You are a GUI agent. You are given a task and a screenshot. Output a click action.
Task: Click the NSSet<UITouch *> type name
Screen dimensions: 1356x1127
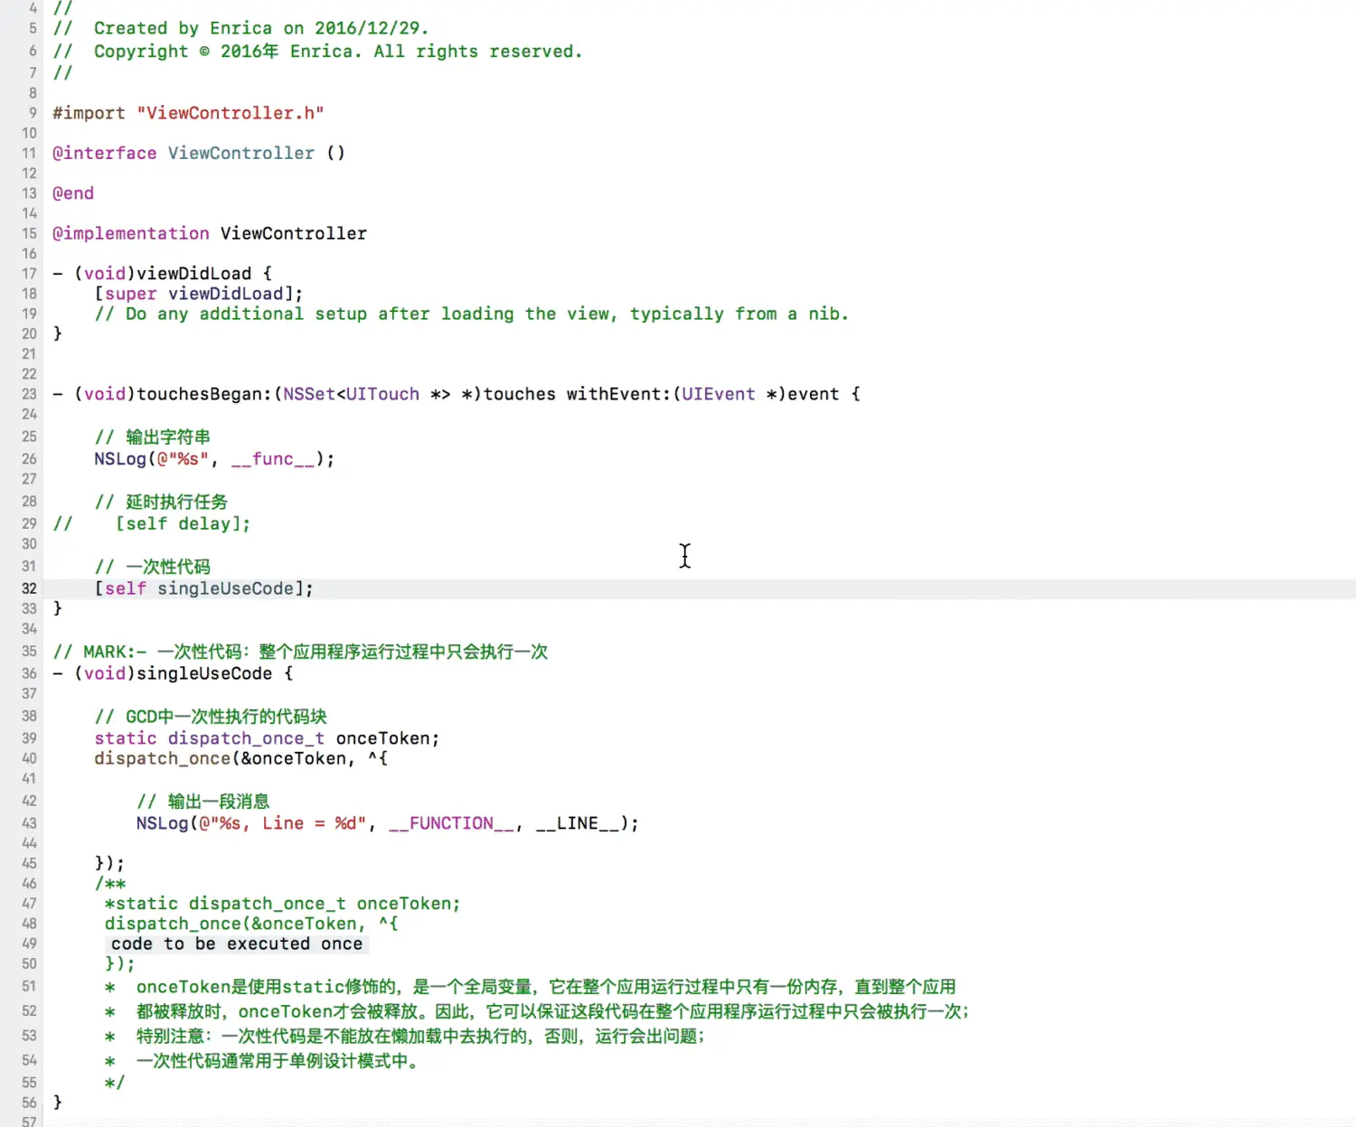coord(367,394)
